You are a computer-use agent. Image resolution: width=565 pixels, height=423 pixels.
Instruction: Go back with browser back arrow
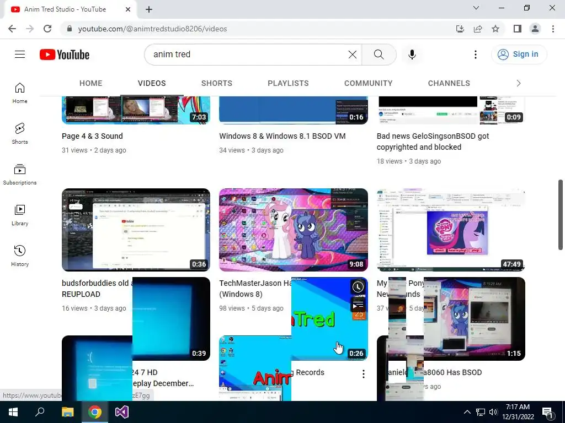(x=12, y=29)
